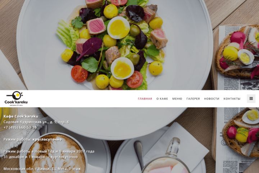The image size is (259, 173).
Task: Click the Новый Год working hours line
Action: click(x=49, y=151)
